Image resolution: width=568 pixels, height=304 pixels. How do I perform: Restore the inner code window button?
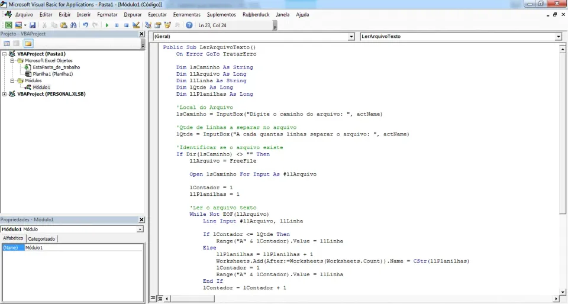tap(554, 14)
